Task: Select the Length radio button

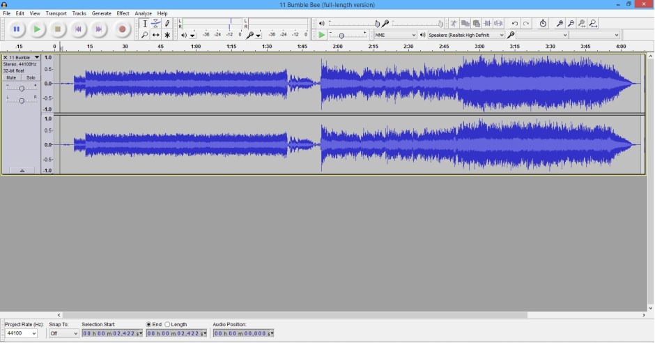Action: pyautogui.click(x=168, y=324)
